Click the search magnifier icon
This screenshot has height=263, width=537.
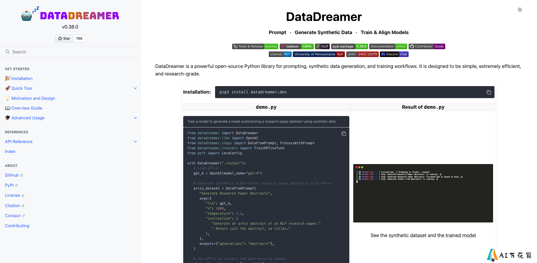click(x=7, y=52)
